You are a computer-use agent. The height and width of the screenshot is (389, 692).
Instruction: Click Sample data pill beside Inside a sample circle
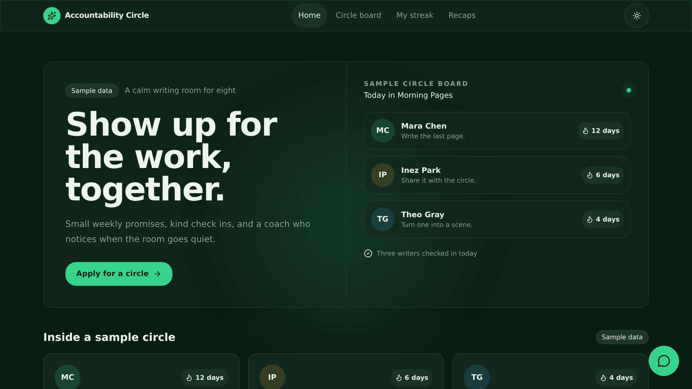[x=622, y=337]
